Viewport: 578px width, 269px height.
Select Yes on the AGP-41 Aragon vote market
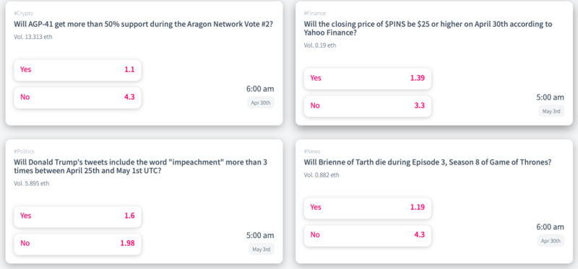(77, 70)
